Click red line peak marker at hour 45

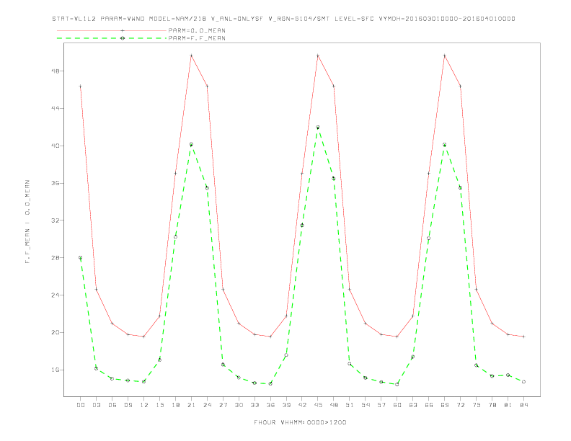pyautogui.click(x=318, y=55)
